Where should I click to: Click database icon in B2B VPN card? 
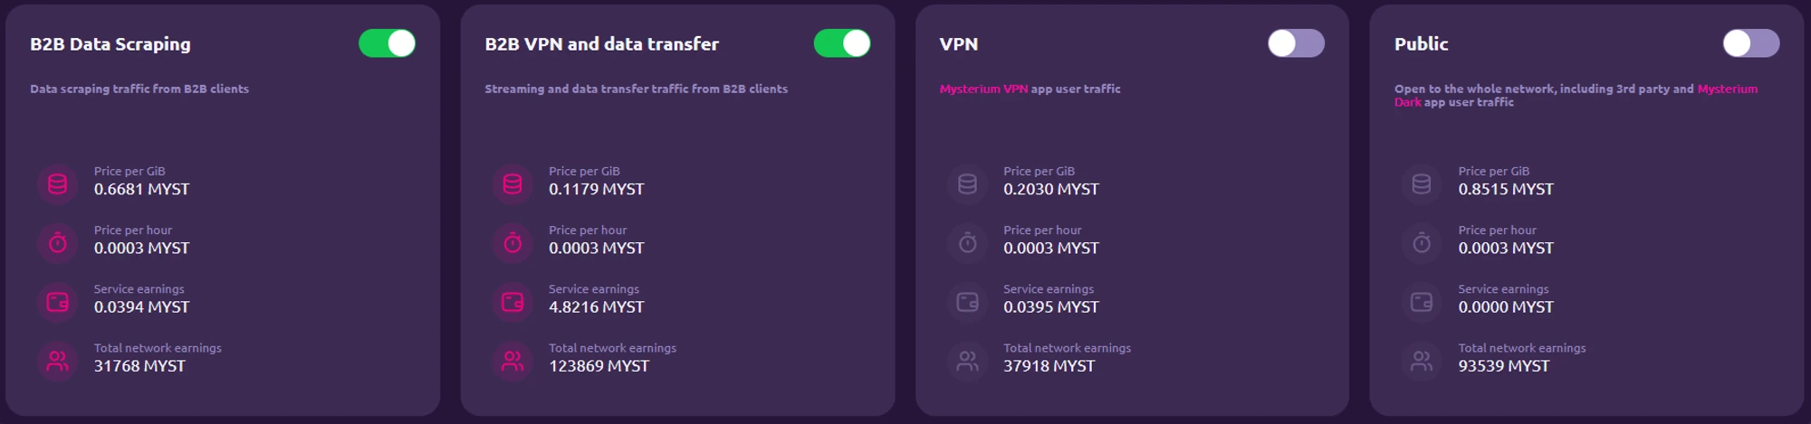[x=513, y=184]
